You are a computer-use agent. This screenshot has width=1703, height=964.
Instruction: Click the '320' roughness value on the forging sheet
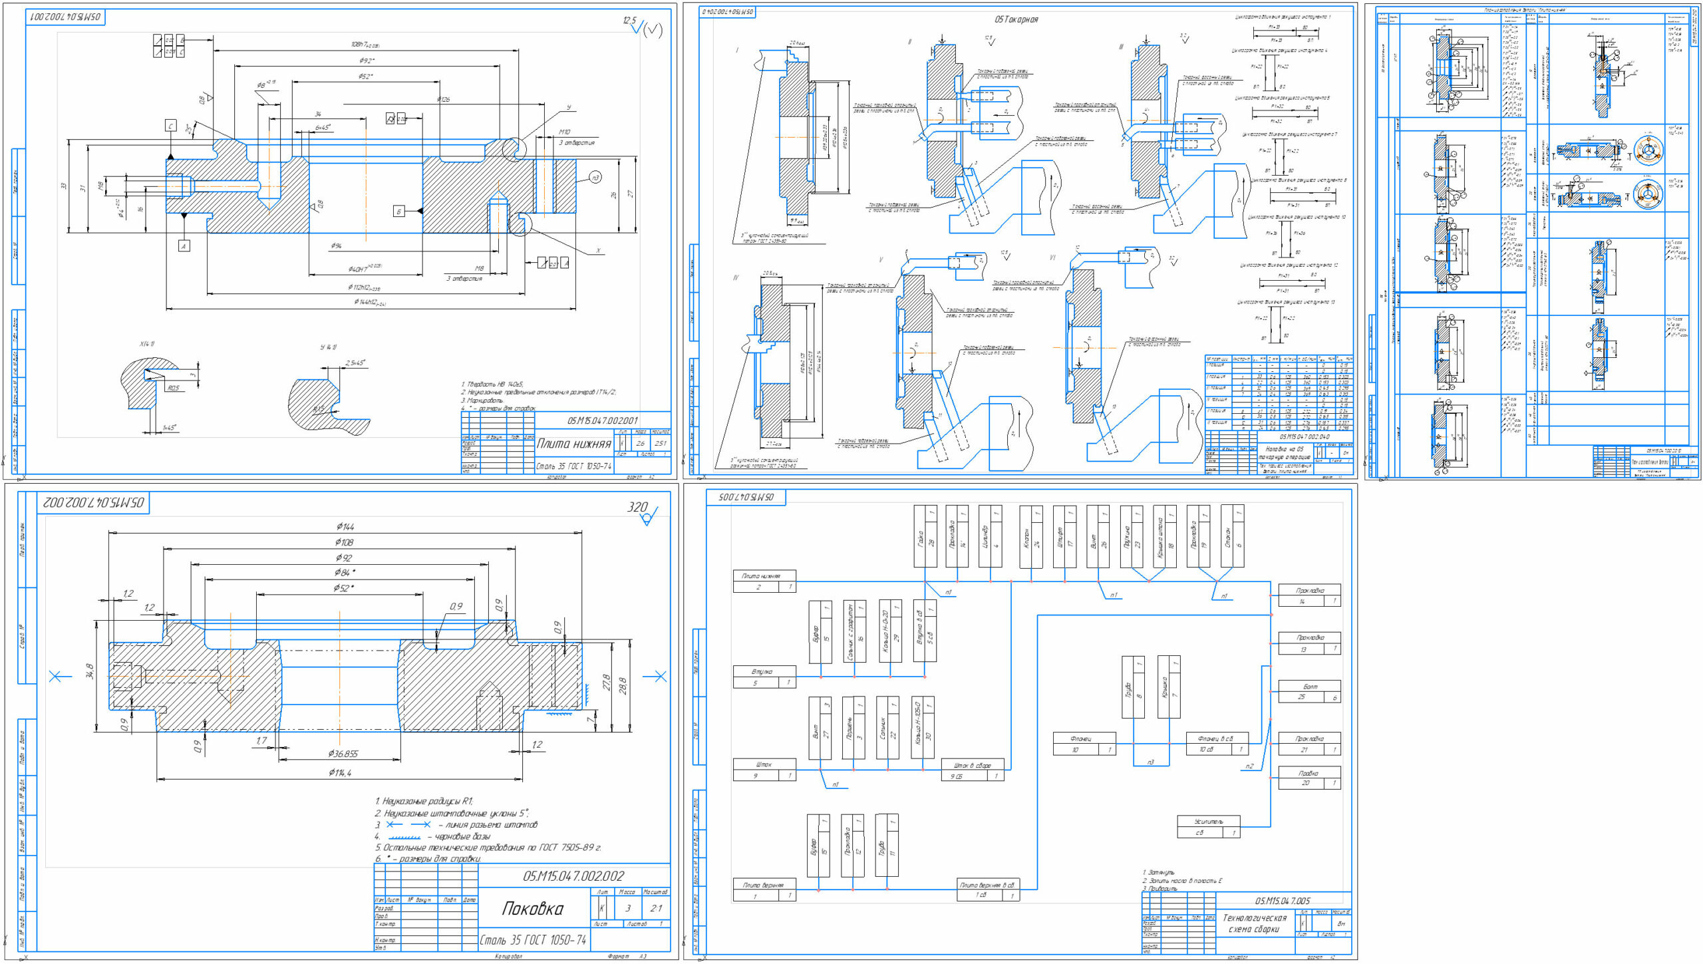637,507
